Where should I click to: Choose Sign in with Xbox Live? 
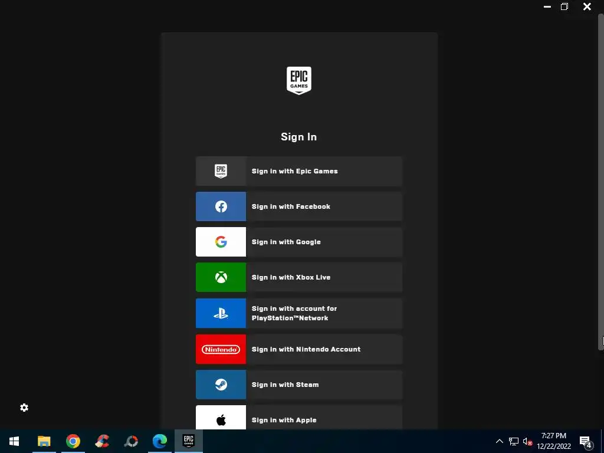(x=299, y=277)
